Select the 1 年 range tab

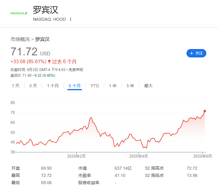click(113, 86)
